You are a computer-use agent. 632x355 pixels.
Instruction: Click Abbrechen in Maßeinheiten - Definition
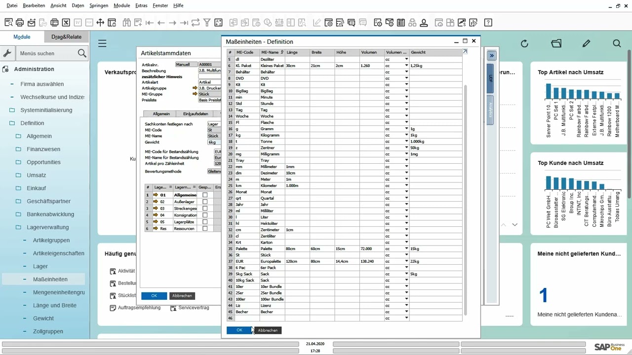click(x=268, y=330)
